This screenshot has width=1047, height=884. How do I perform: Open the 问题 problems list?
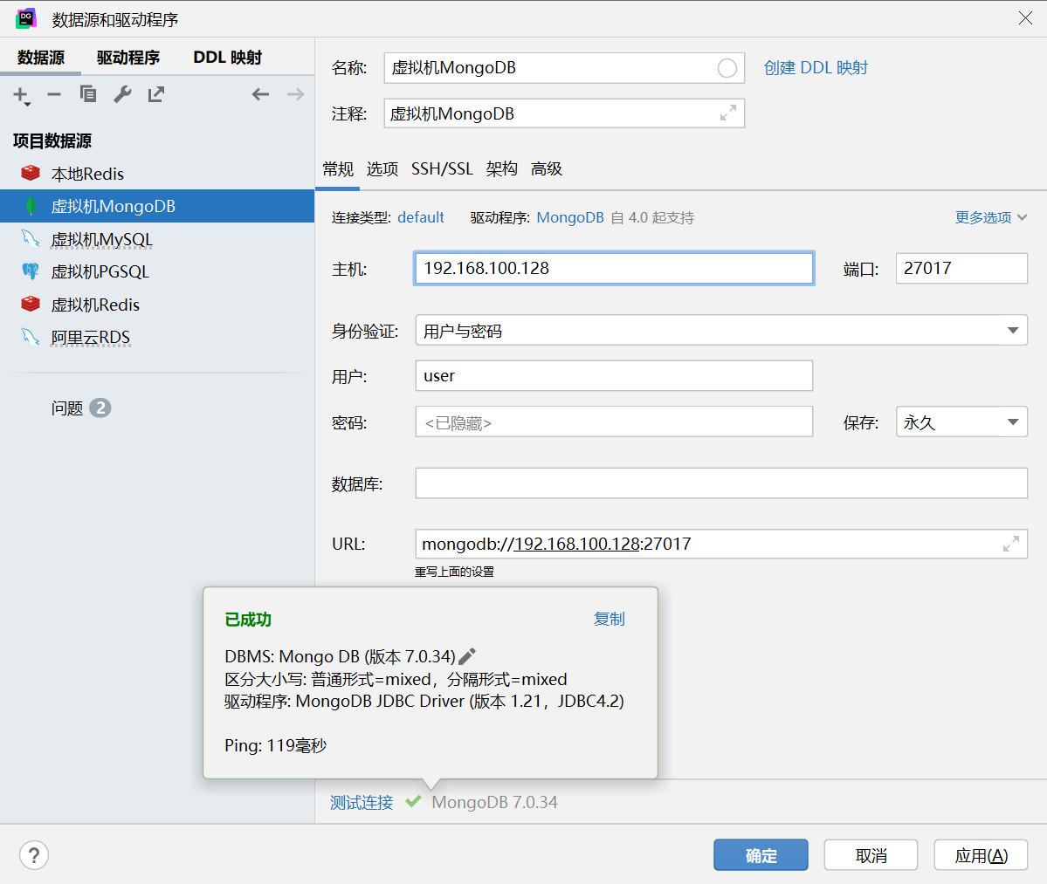tap(81, 408)
